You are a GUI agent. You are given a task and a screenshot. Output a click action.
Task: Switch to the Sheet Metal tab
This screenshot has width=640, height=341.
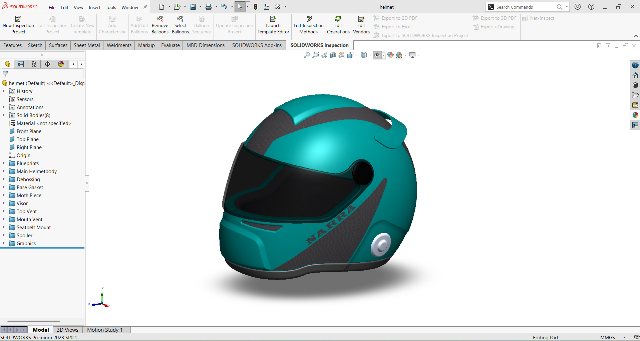click(87, 45)
